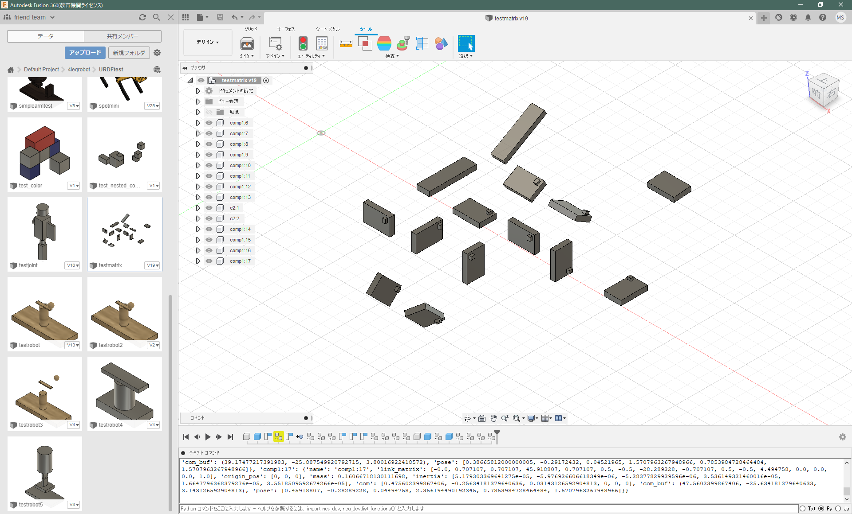Expand the comp1:12 tree node
This screenshot has height=514, width=852.
tap(198, 187)
